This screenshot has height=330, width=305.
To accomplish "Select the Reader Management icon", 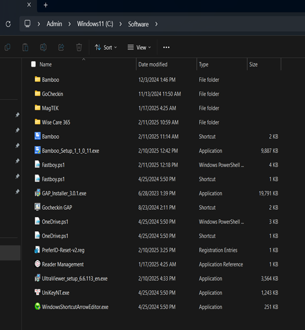I will click(38, 264).
